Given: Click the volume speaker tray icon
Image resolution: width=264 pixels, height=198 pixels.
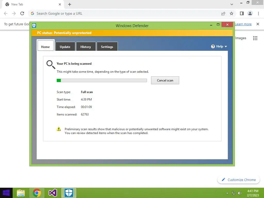Looking at the screenshot, I should tap(240, 193).
